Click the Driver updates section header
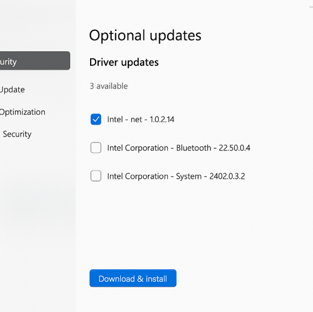313x312 pixels. pos(124,63)
